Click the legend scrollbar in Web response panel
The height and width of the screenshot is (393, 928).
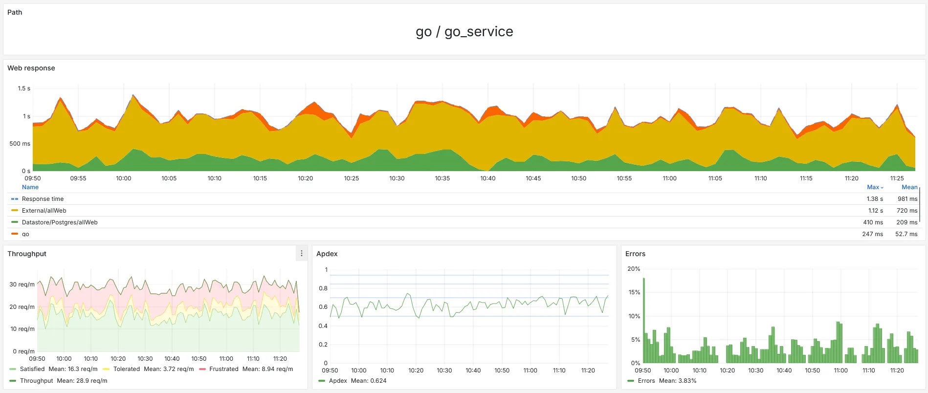click(920, 204)
